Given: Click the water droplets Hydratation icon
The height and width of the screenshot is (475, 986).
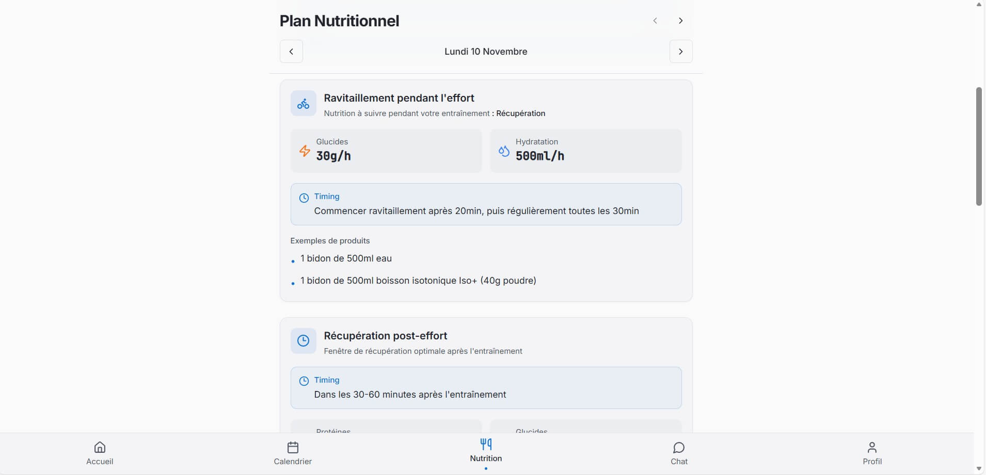Looking at the screenshot, I should pos(504,151).
